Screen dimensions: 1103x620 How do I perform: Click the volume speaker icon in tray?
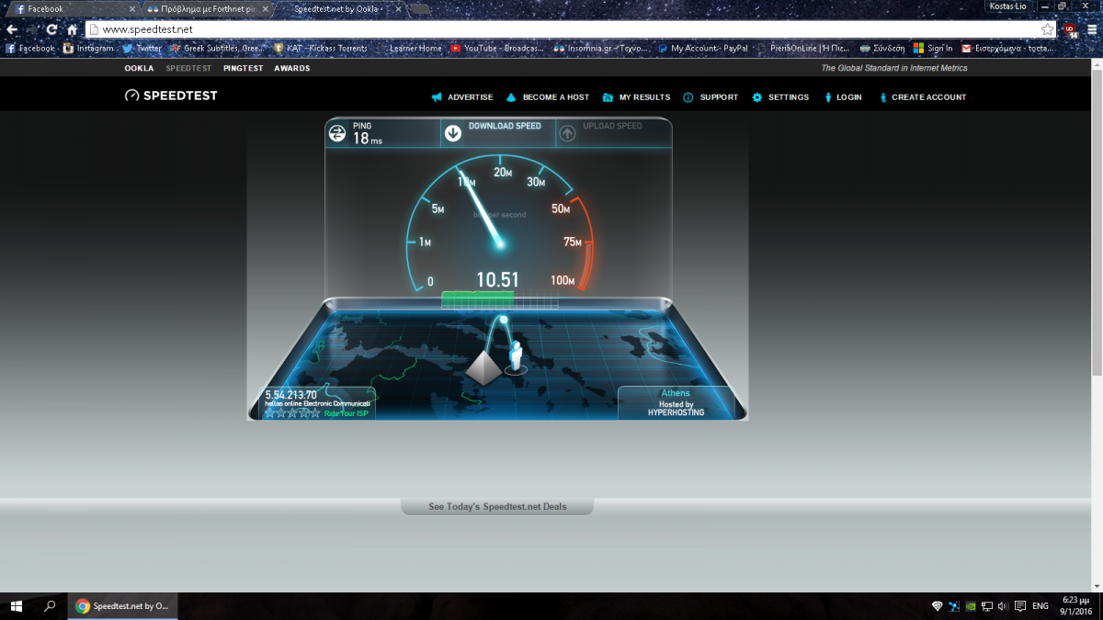tap(1003, 606)
